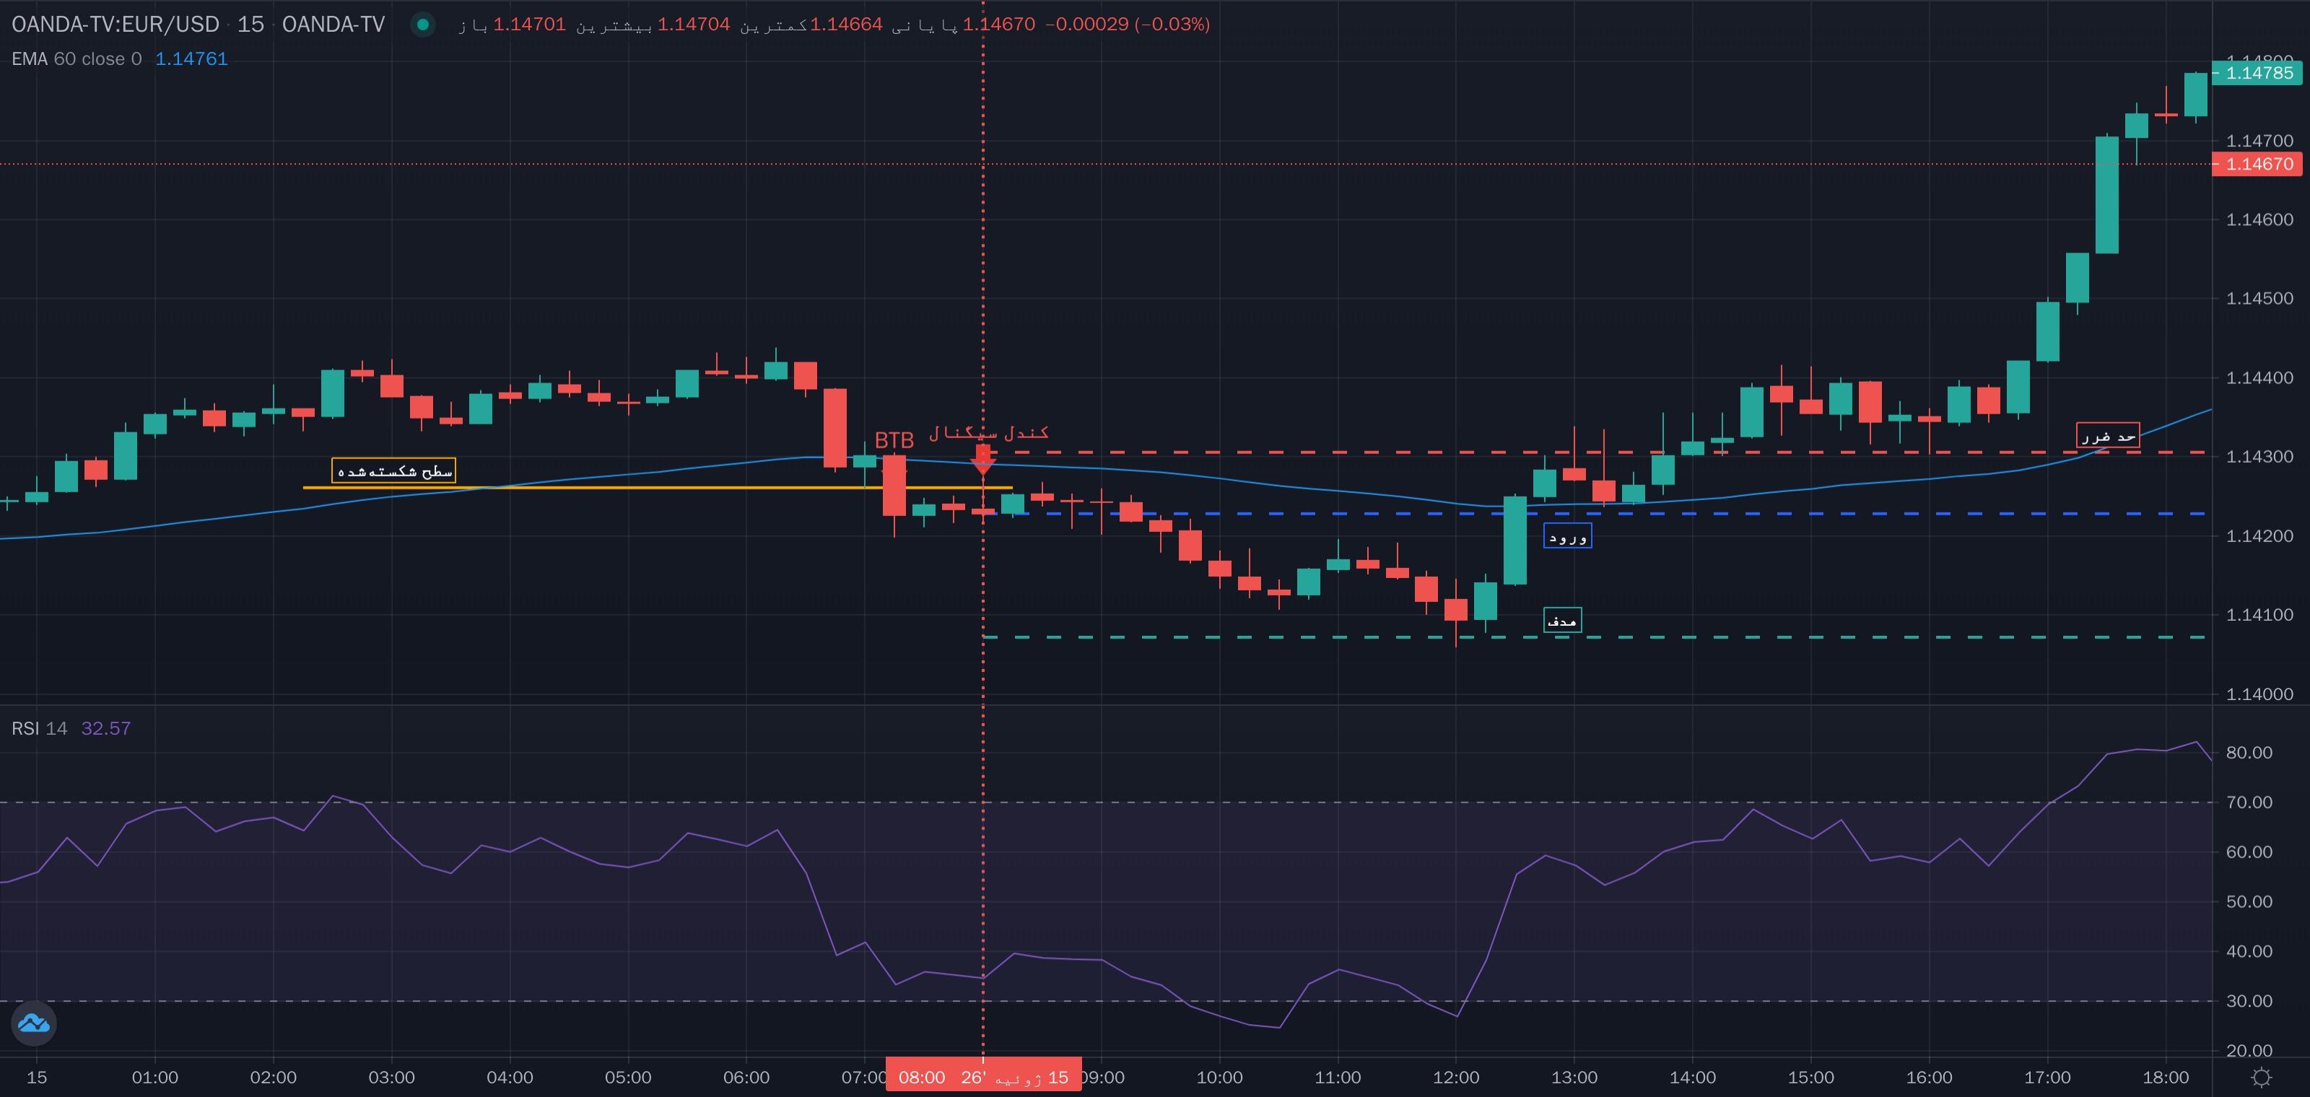The height and width of the screenshot is (1097, 2310).
Task: Select the RSI 14 indicator legend
Action: coord(40,729)
